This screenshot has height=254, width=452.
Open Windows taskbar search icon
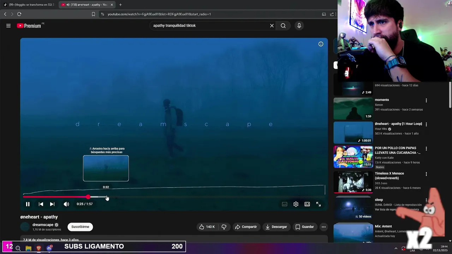[x=18, y=248]
